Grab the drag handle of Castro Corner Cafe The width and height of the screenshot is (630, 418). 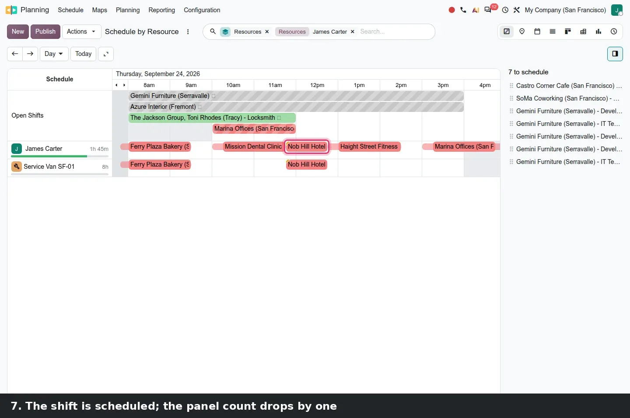pos(511,86)
